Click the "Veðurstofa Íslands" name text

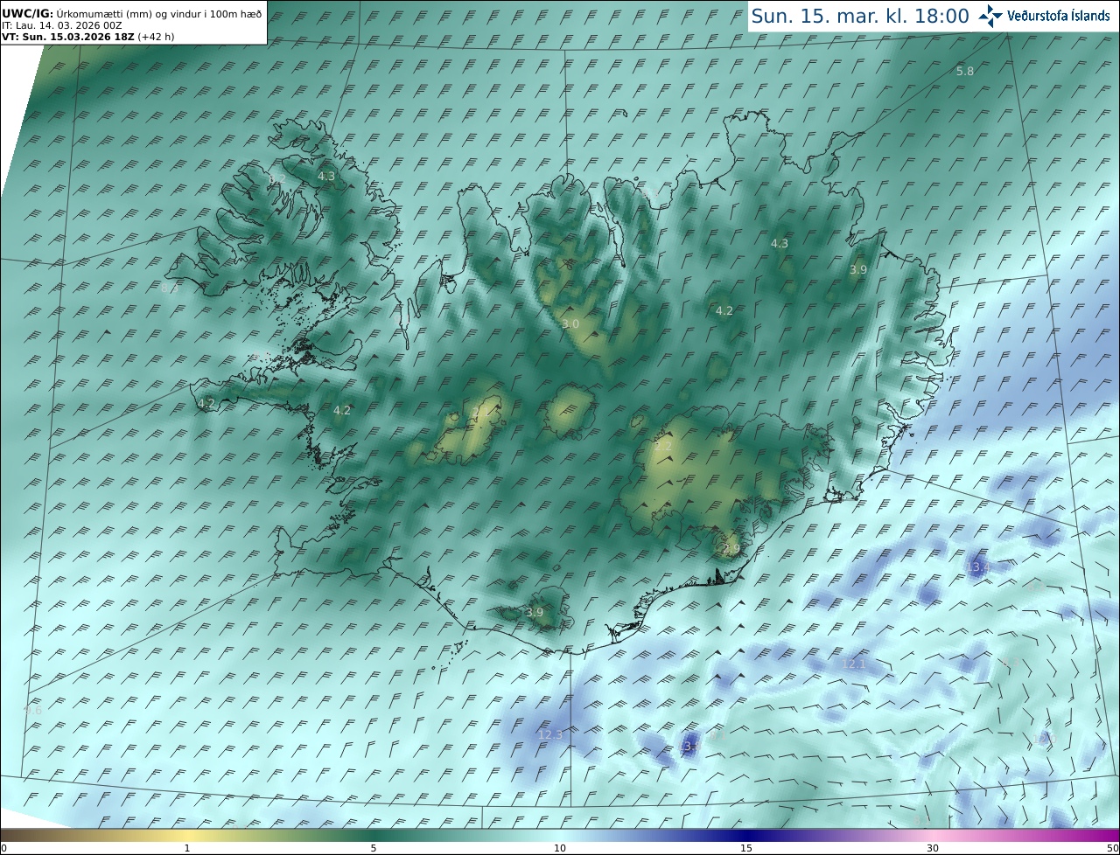click(1059, 16)
